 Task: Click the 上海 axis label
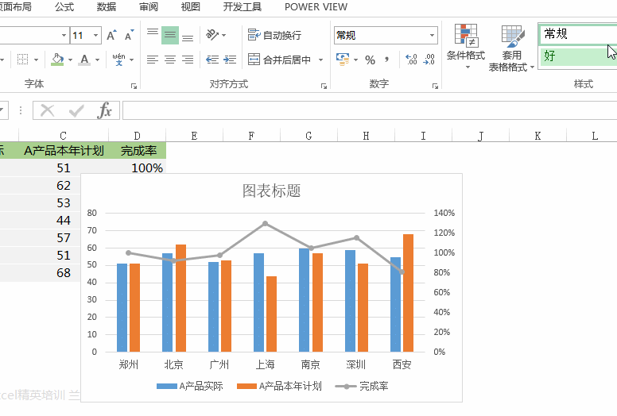click(x=266, y=364)
